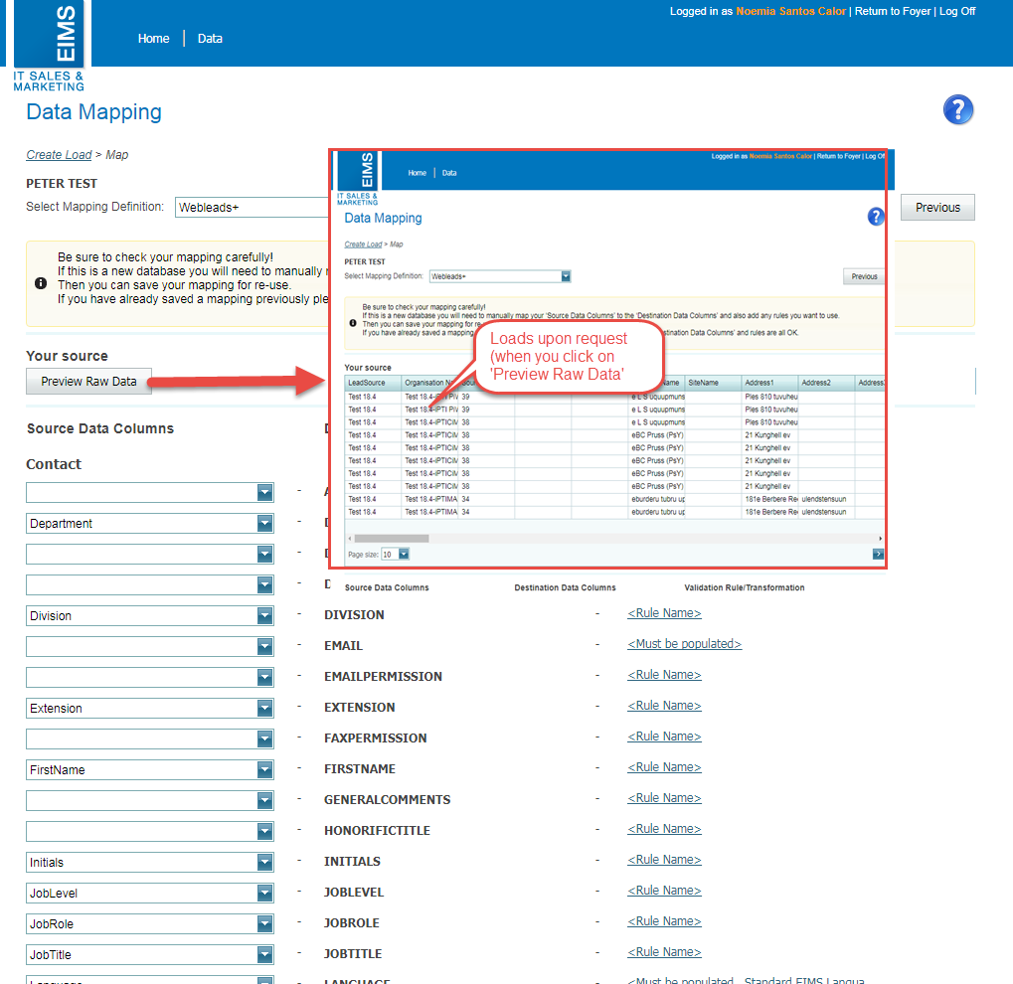
Task: Open the blue help question mark icon
Action: [957, 110]
